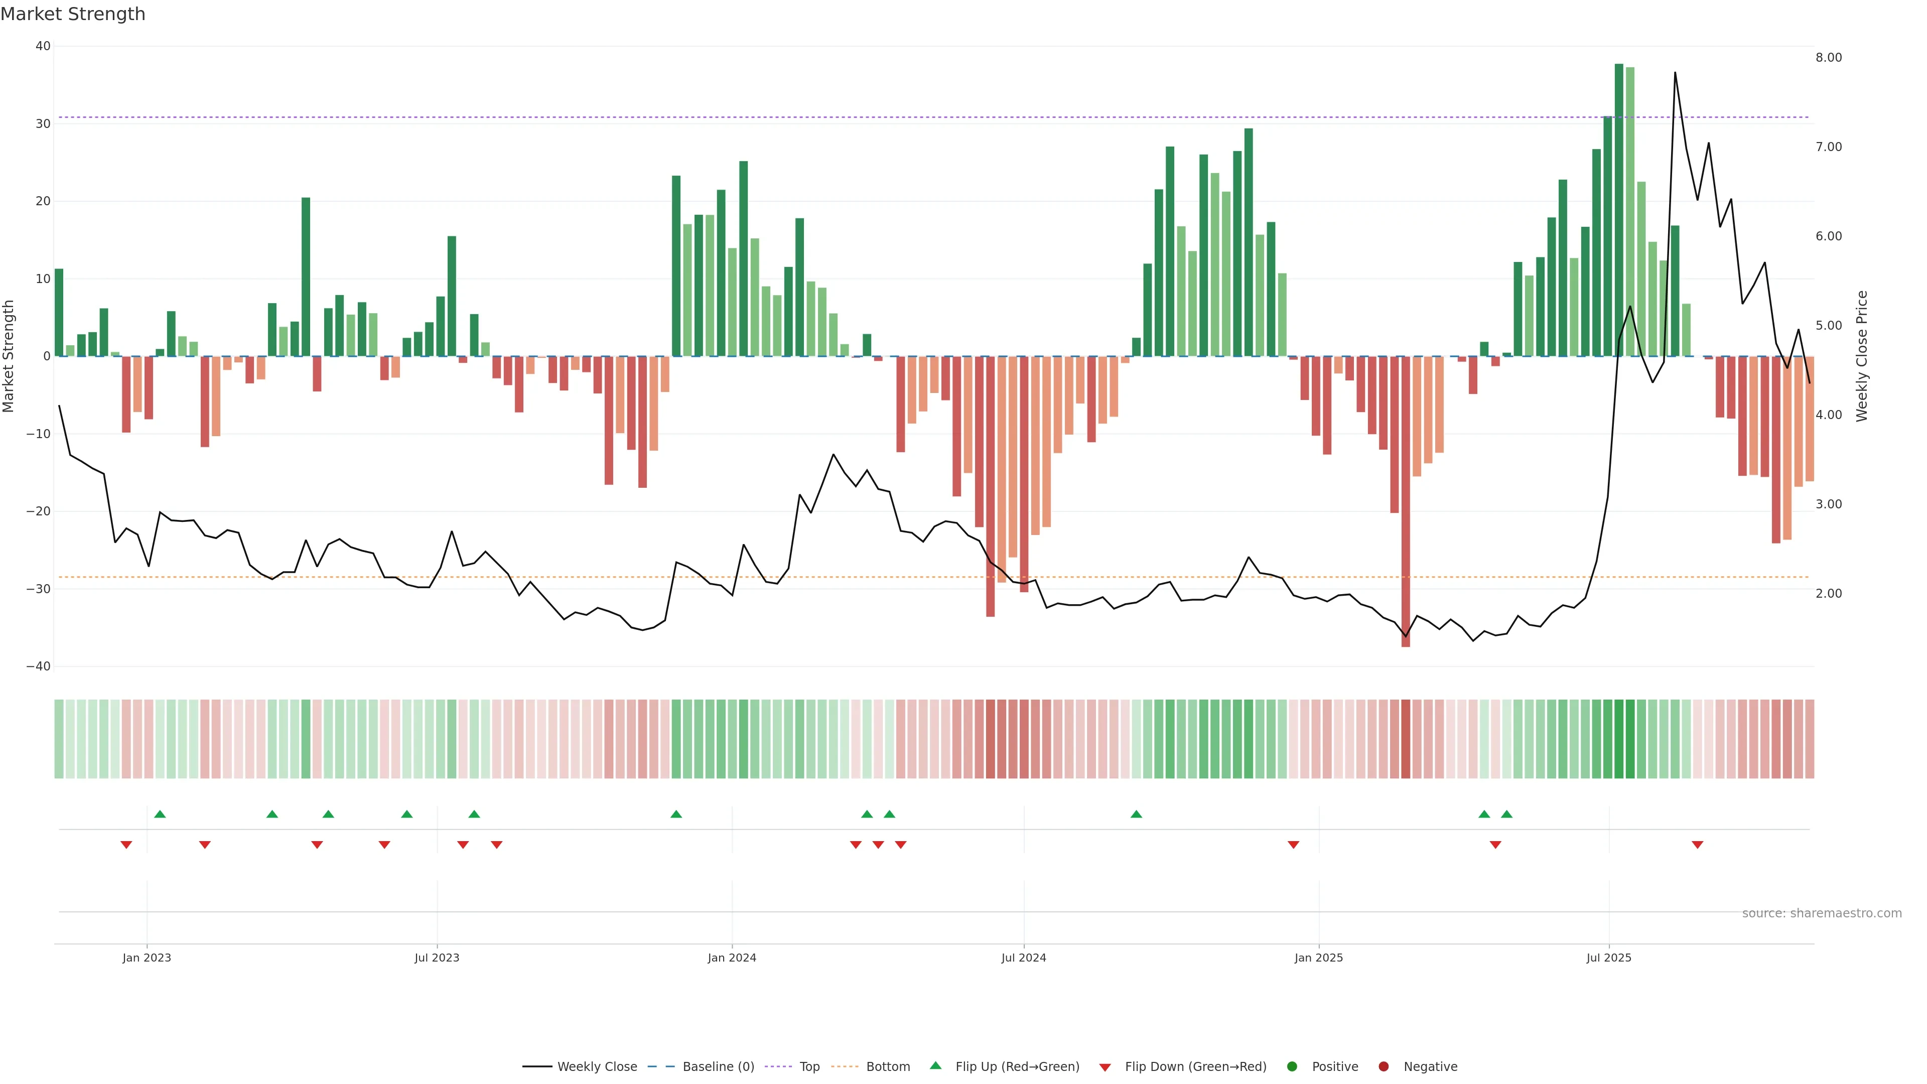Click the green Positive dot in legend

coord(1292,1066)
